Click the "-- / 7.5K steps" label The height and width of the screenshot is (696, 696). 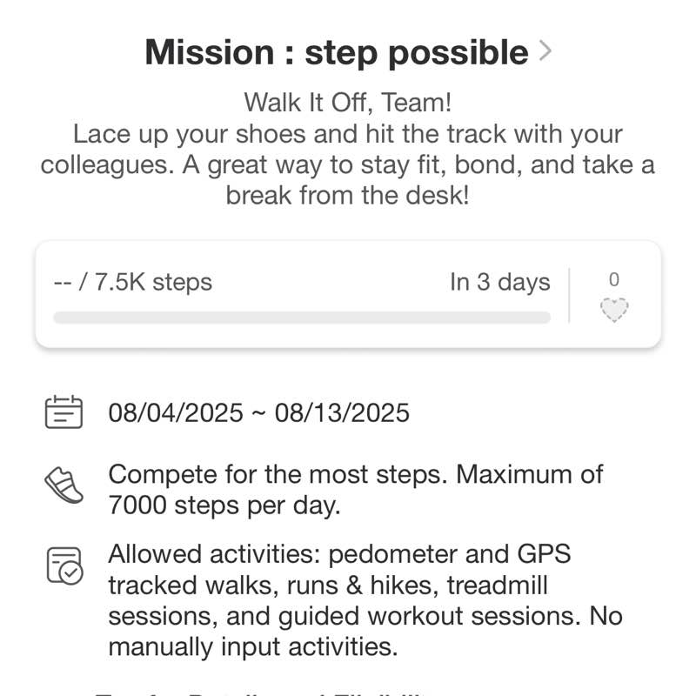point(133,283)
